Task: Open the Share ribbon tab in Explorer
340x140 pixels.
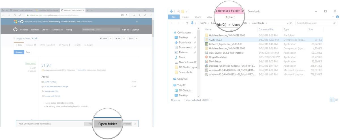Action: click(198, 17)
